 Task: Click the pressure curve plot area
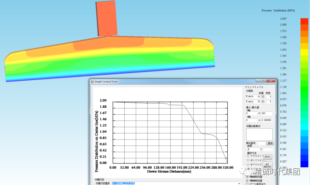click(170, 132)
